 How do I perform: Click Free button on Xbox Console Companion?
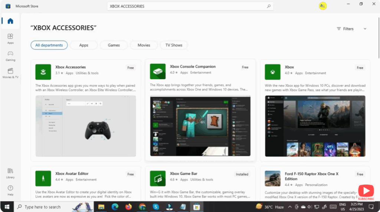pos(245,67)
